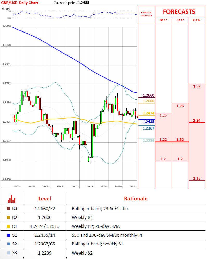The width and height of the screenshot is (207, 259).
Task: Click the RSI 70% level label
Action: [x=9, y=11]
